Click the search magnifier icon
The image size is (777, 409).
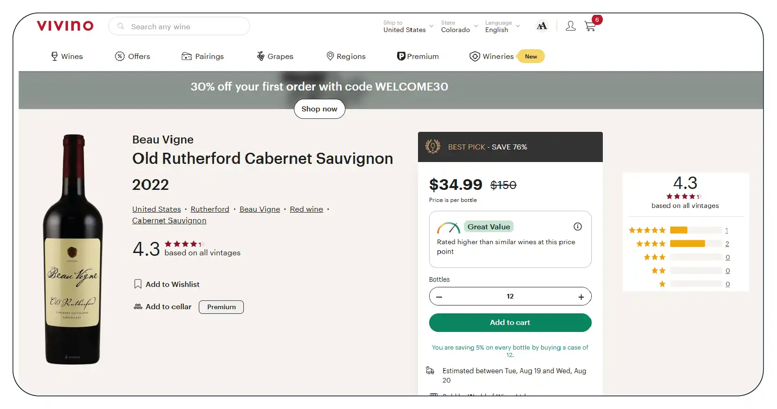pos(121,26)
